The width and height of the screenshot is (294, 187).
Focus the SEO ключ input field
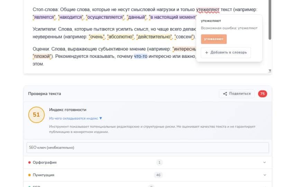point(148,148)
